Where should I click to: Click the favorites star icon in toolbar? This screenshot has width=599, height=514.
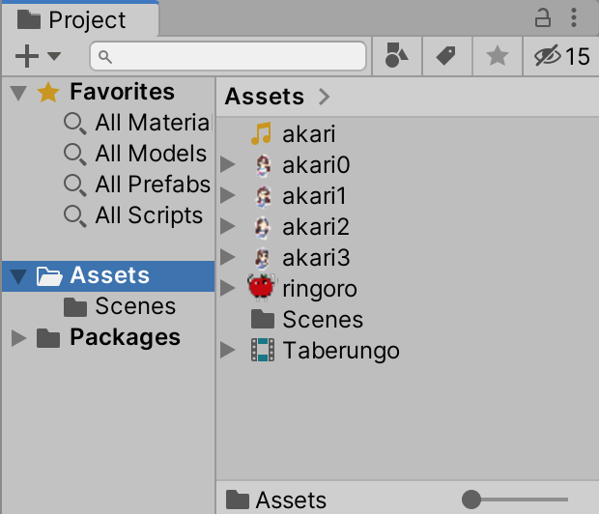(x=498, y=56)
